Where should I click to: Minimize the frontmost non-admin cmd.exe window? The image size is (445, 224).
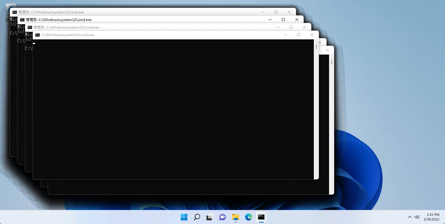pyautogui.click(x=285, y=35)
